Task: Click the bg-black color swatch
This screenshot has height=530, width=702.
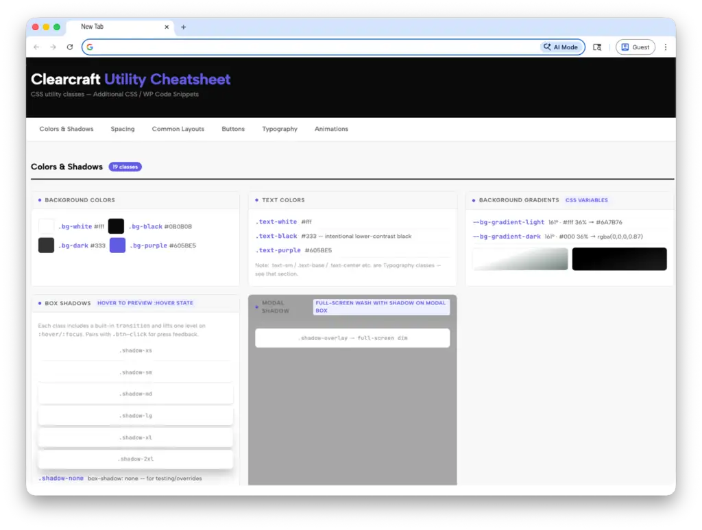Action: coord(116,226)
